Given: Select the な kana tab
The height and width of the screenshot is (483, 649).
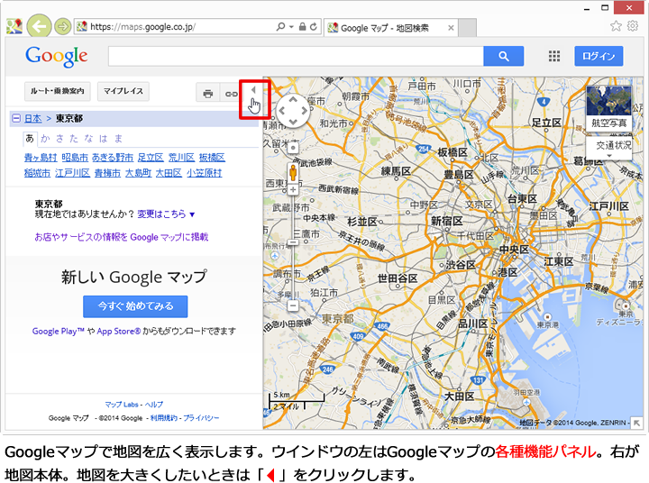Looking at the screenshot, I should (x=88, y=138).
